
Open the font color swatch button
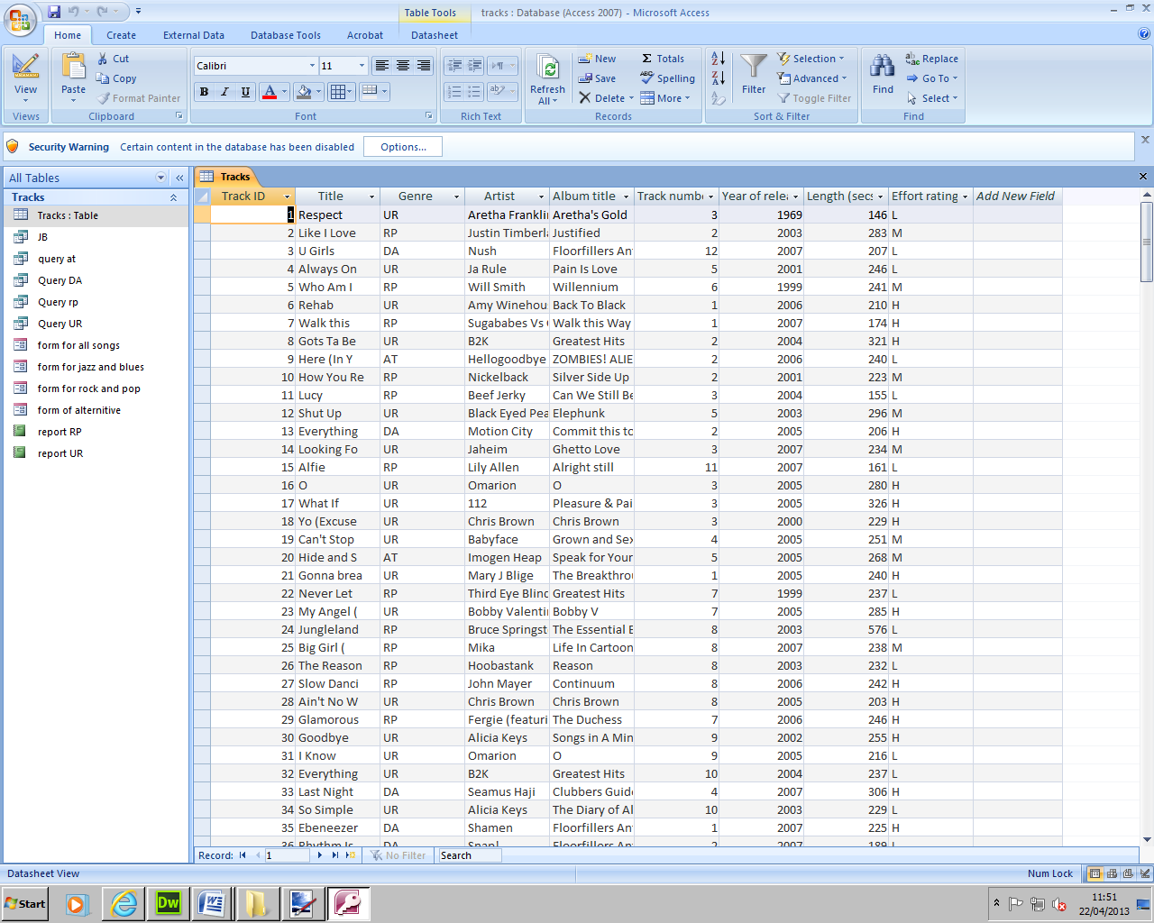(x=269, y=92)
